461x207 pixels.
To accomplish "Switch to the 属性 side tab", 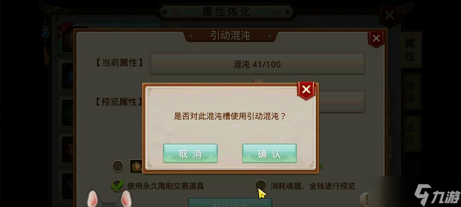I will pos(410,49).
